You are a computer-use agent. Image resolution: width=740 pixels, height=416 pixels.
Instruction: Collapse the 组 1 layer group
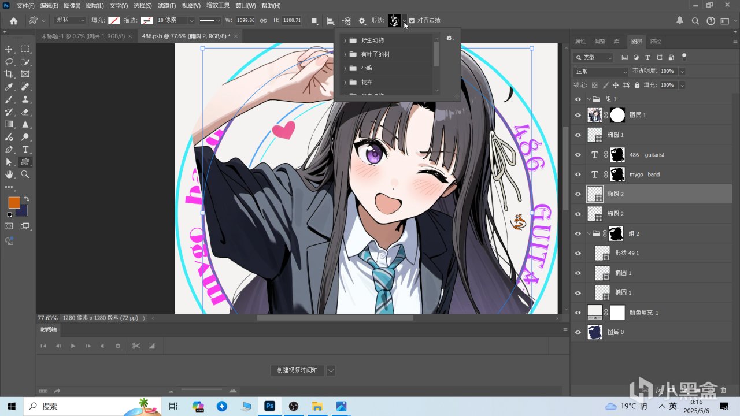[589, 99]
